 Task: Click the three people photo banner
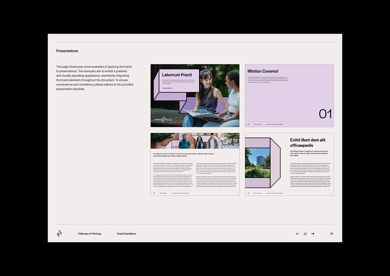click(x=195, y=141)
